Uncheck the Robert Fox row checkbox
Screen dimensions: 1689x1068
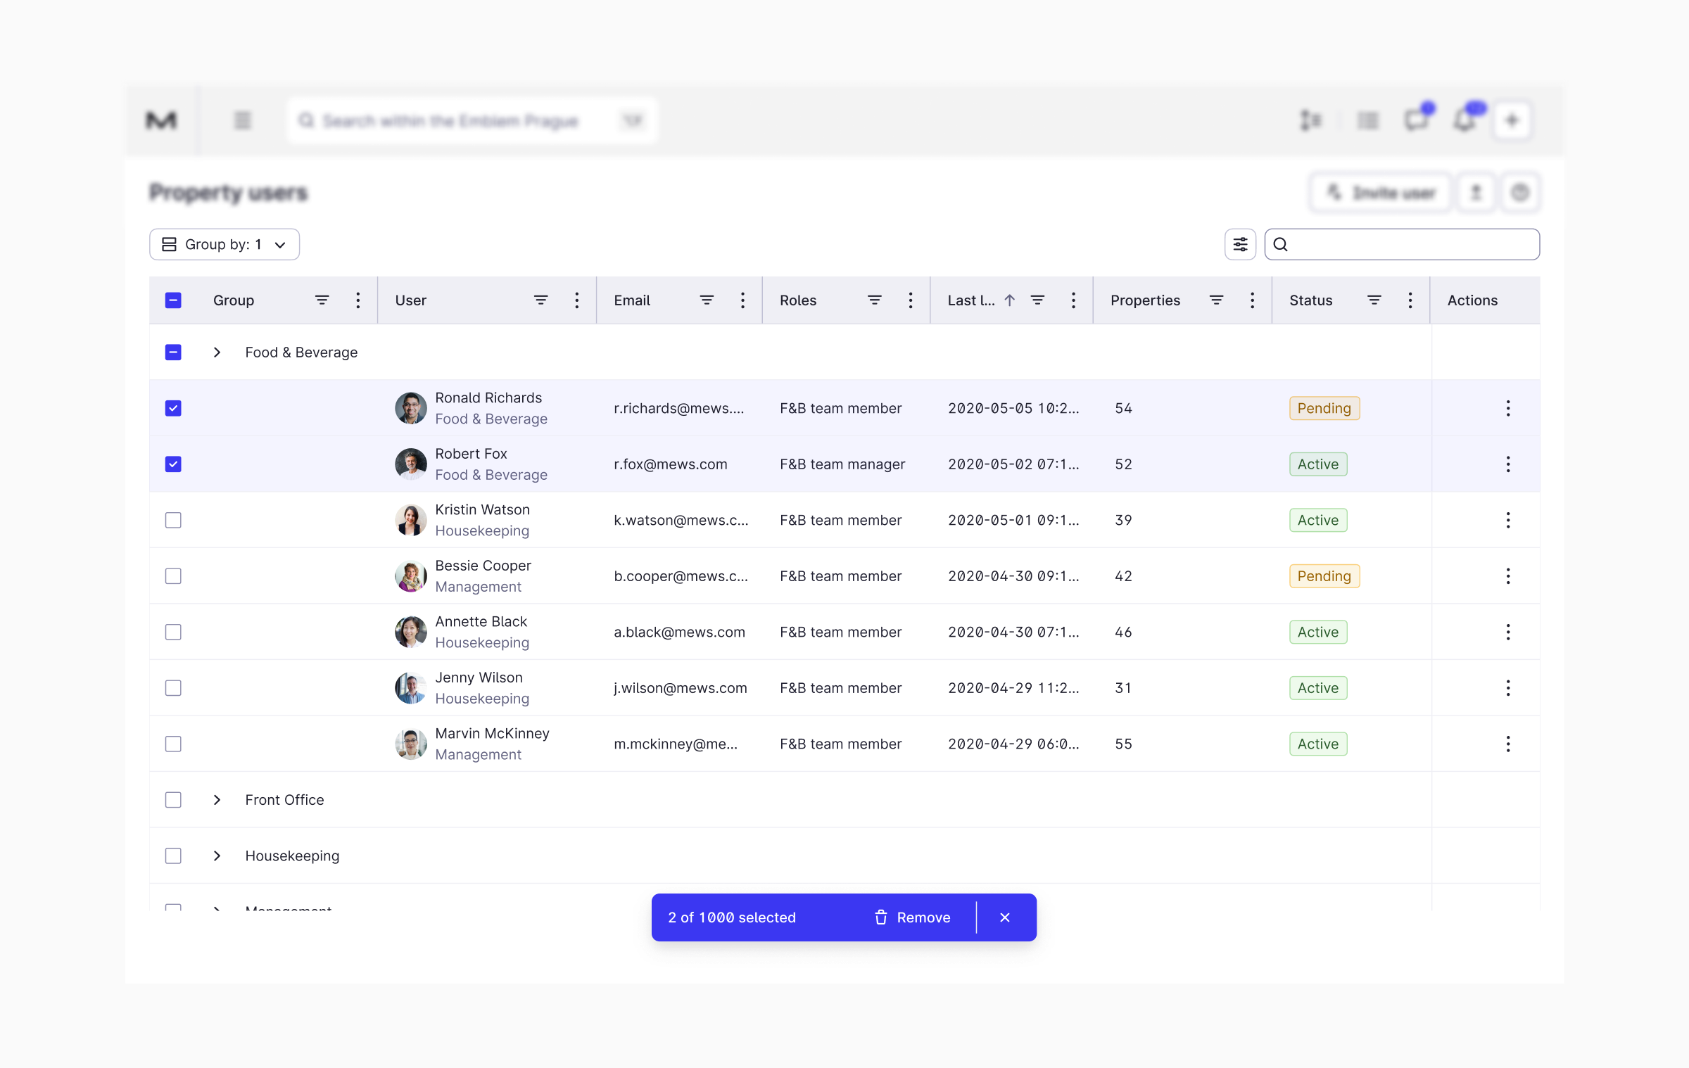173,464
